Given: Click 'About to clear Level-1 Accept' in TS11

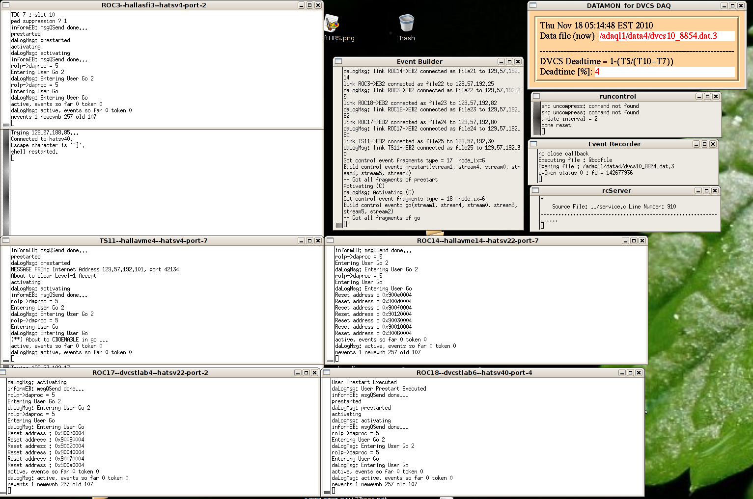Looking at the screenshot, I should click(54, 276).
